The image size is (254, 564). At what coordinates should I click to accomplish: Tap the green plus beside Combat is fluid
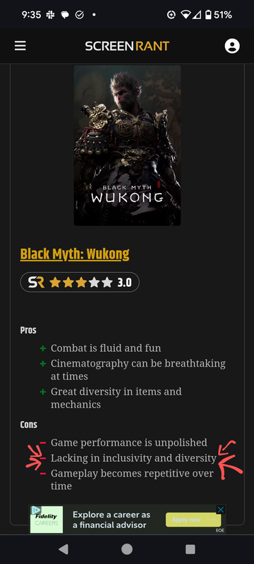click(x=43, y=348)
